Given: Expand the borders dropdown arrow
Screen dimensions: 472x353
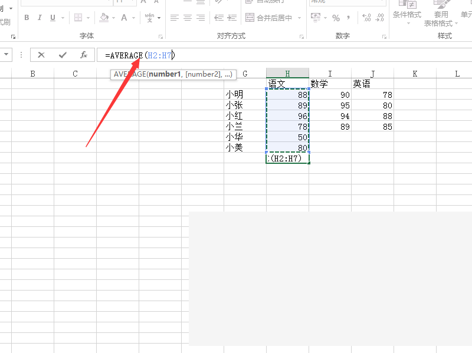Looking at the screenshot, I should pos(88,18).
